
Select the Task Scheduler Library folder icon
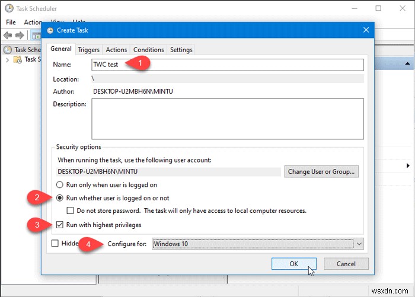point(18,59)
